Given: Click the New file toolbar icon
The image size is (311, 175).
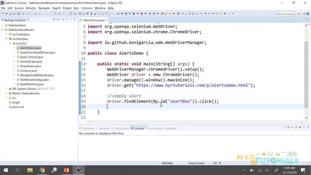Looking at the screenshot, I should pos(2,14).
